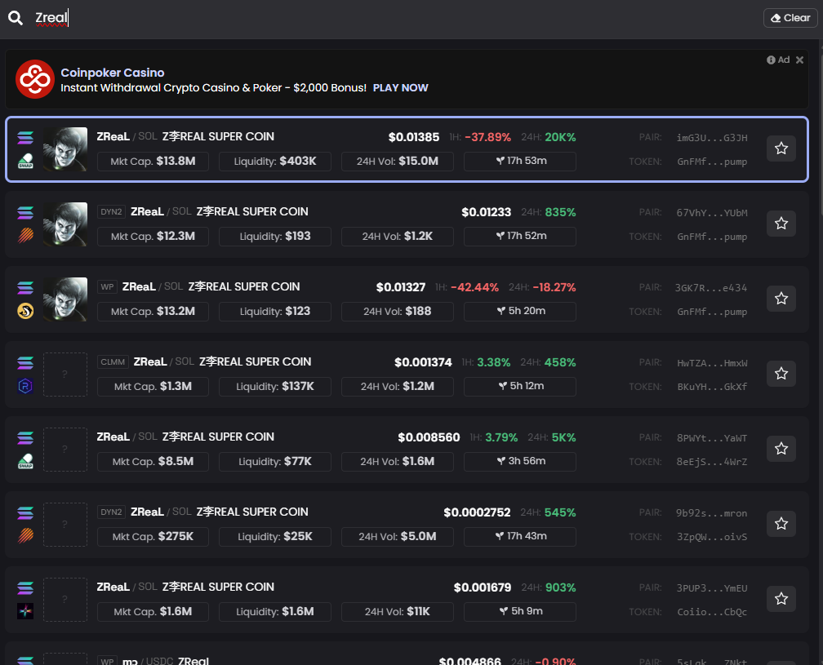823x665 pixels.
Task: Favorite the $0.01233 ZReaL pair
Action: coord(781,224)
